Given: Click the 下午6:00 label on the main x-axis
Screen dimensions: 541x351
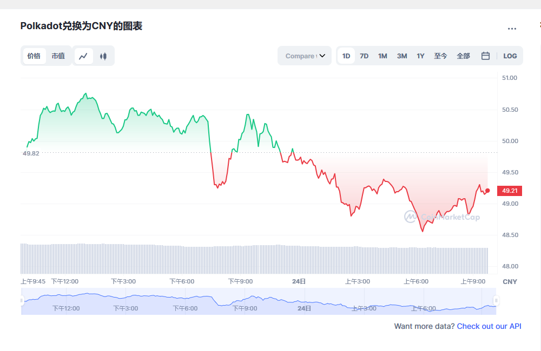Looking at the screenshot, I should tap(182, 281).
